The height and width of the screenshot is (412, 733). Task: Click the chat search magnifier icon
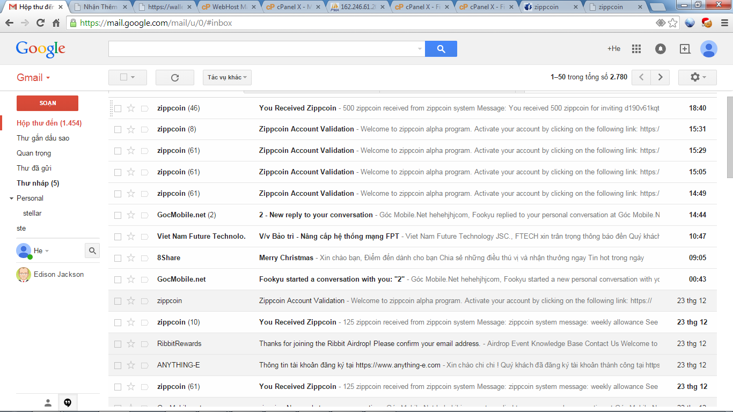coord(92,251)
